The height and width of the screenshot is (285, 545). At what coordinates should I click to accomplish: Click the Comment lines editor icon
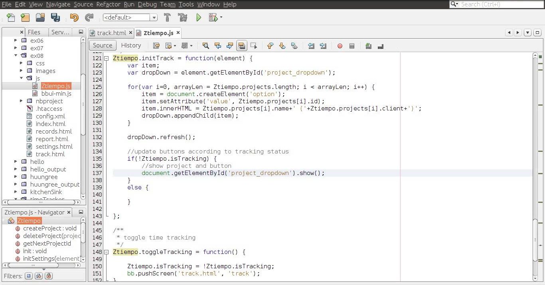click(368, 46)
